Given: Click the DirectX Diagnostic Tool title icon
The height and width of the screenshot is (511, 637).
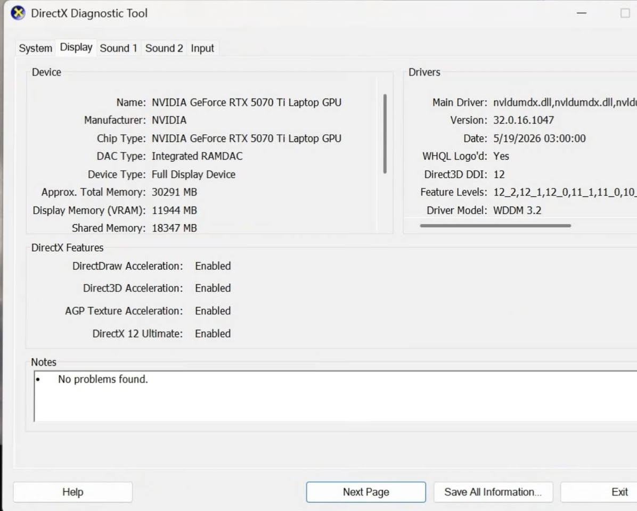Looking at the screenshot, I should pyautogui.click(x=18, y=13).
